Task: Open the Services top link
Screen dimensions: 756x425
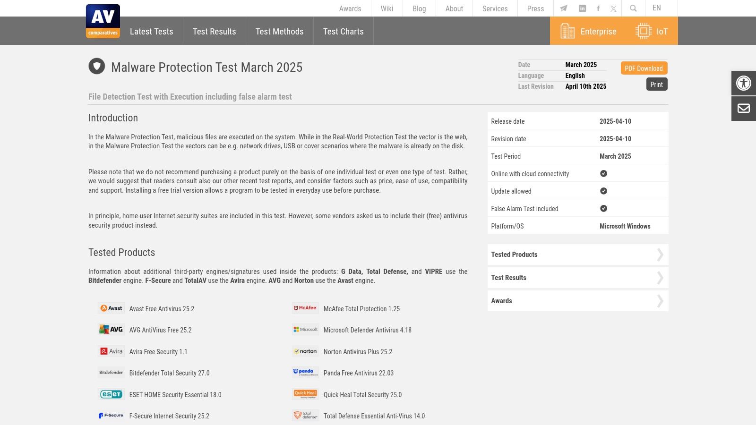Action: click(495, 8)
